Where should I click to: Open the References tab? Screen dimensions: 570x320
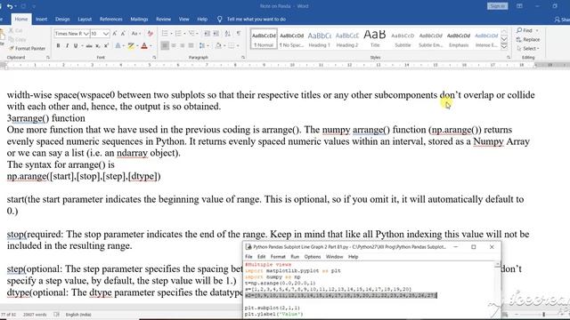click(x=110, y=20)
